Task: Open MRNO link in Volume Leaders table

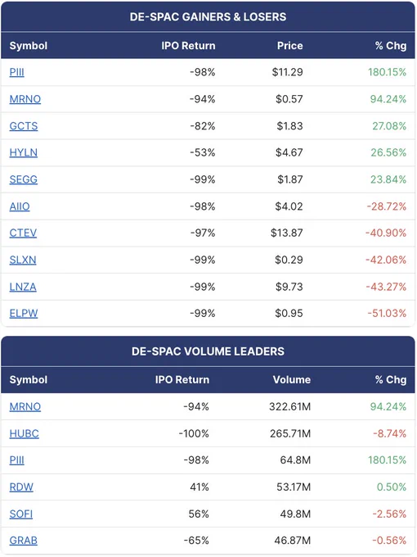Action: pos(25,406)
